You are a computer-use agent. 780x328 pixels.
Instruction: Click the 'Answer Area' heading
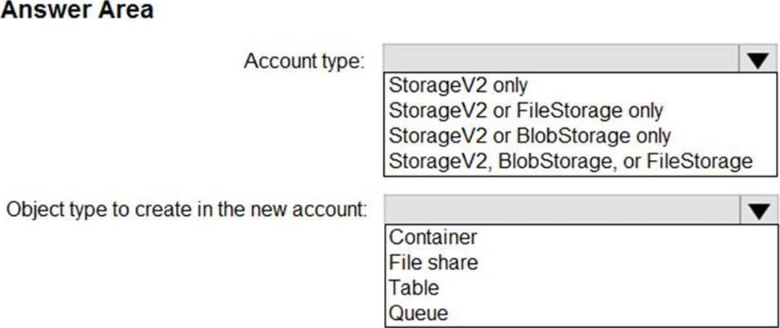pos(77,12)
